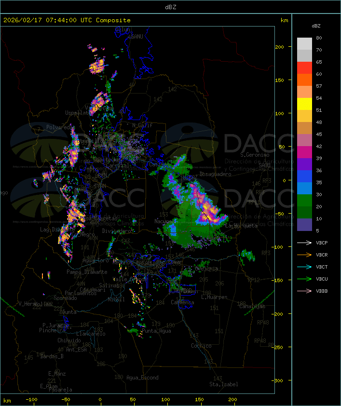Click the Sosneado place label
Viewport: 341px width, 406px height.
pyautogui.click(x=65, y=298)
